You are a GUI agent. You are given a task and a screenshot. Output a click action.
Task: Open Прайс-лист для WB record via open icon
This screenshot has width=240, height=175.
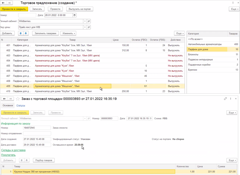pyautogui.click(x=89, y=27)
